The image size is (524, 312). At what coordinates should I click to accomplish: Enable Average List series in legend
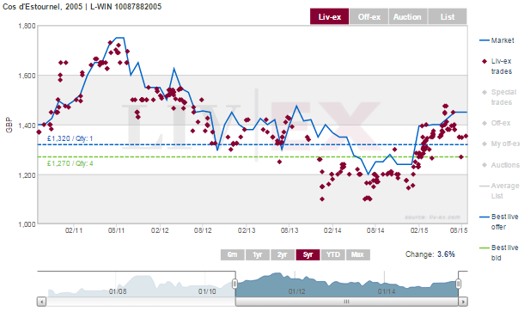coord(499,191)
